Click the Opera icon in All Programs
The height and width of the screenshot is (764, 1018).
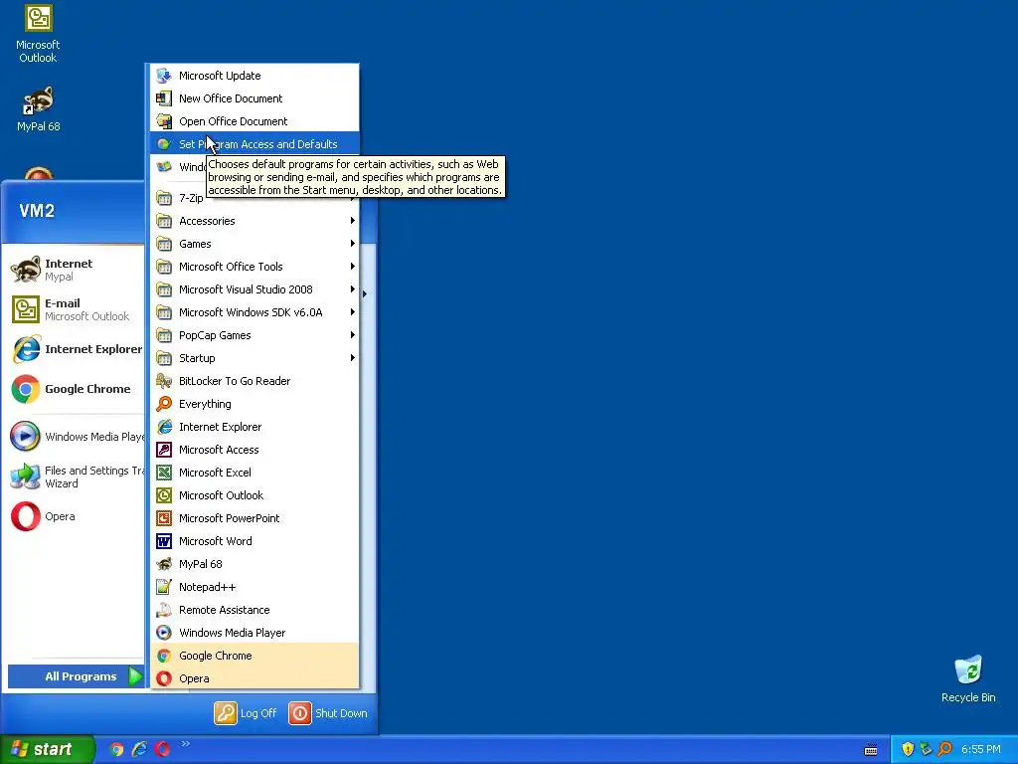point(164,678)
